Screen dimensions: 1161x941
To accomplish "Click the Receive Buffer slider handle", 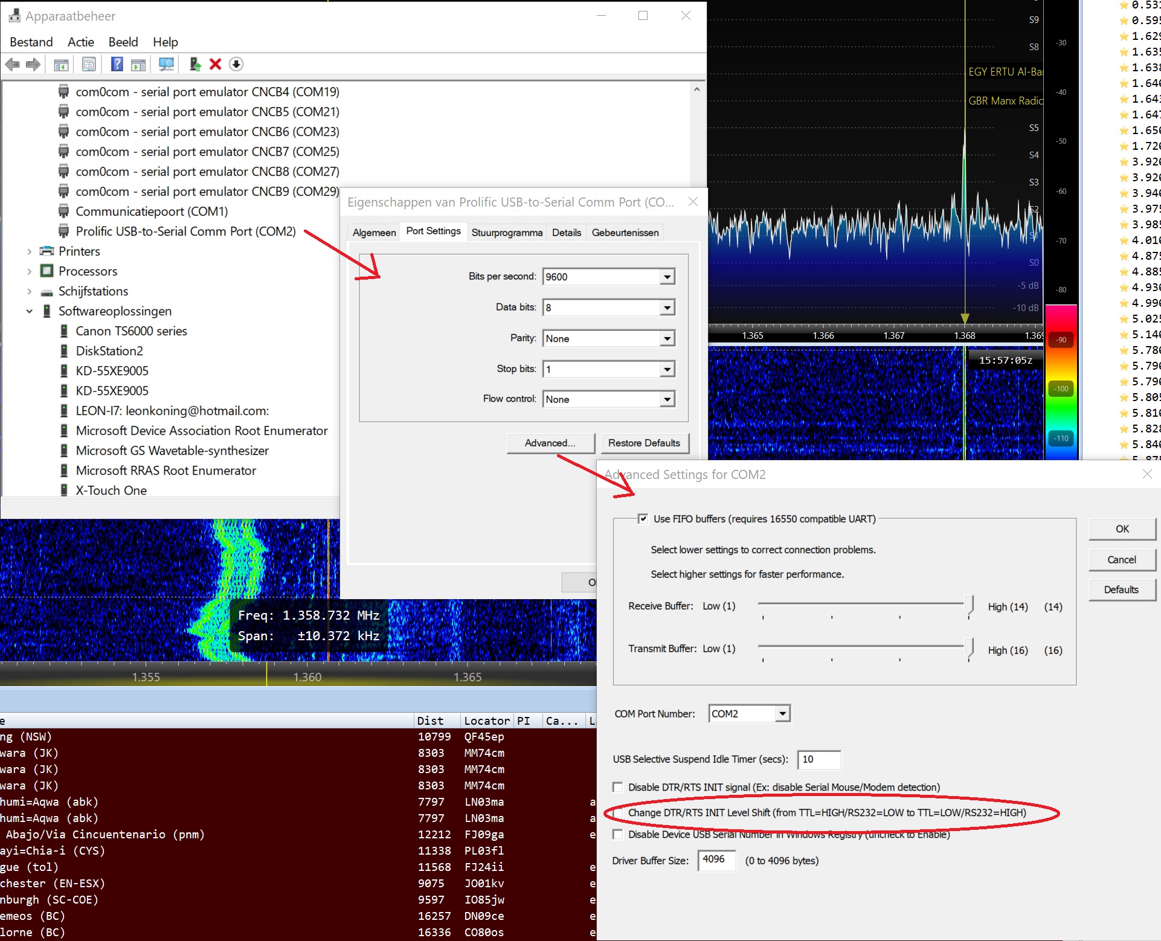I will pos(970,605).
